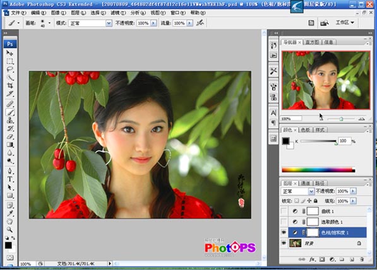Click the new adjustment layer icon
This screenshot has width=377, height=270.
[x=332, y=259]
